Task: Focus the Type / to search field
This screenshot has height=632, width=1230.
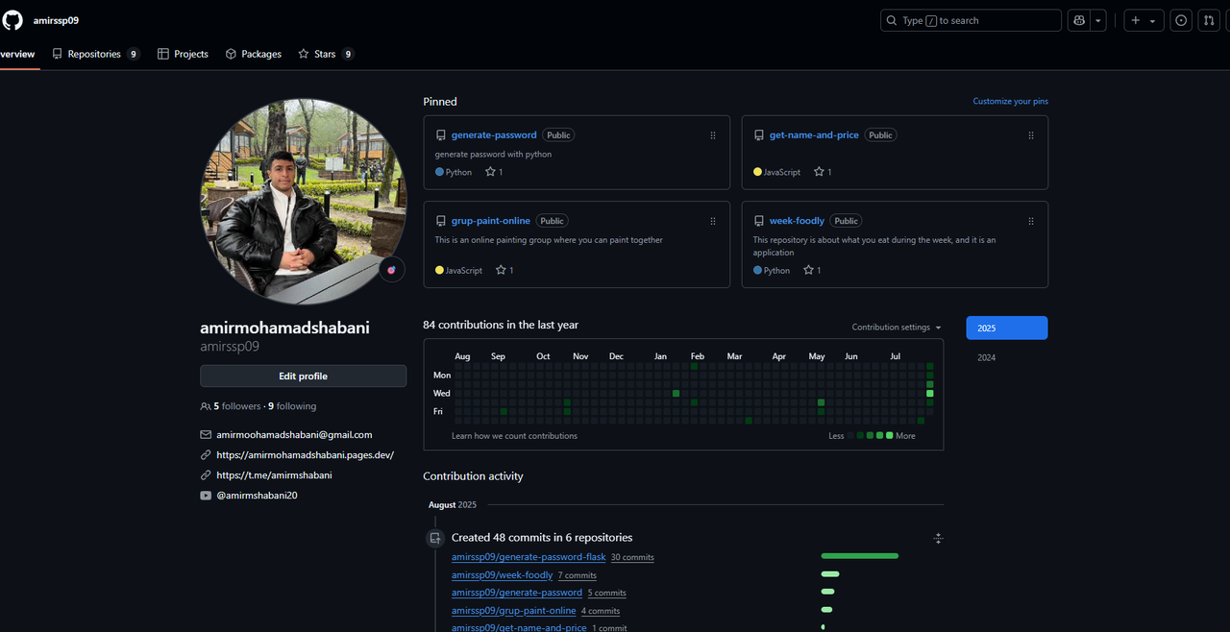Action: point(971,20)
